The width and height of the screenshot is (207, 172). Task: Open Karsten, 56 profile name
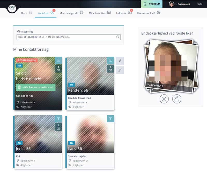pyautogui.click(x=78, y=91)
